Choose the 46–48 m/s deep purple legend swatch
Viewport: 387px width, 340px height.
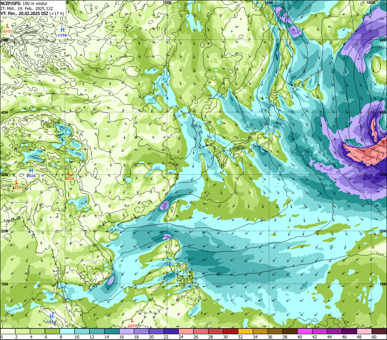click(x=349, y=331)
